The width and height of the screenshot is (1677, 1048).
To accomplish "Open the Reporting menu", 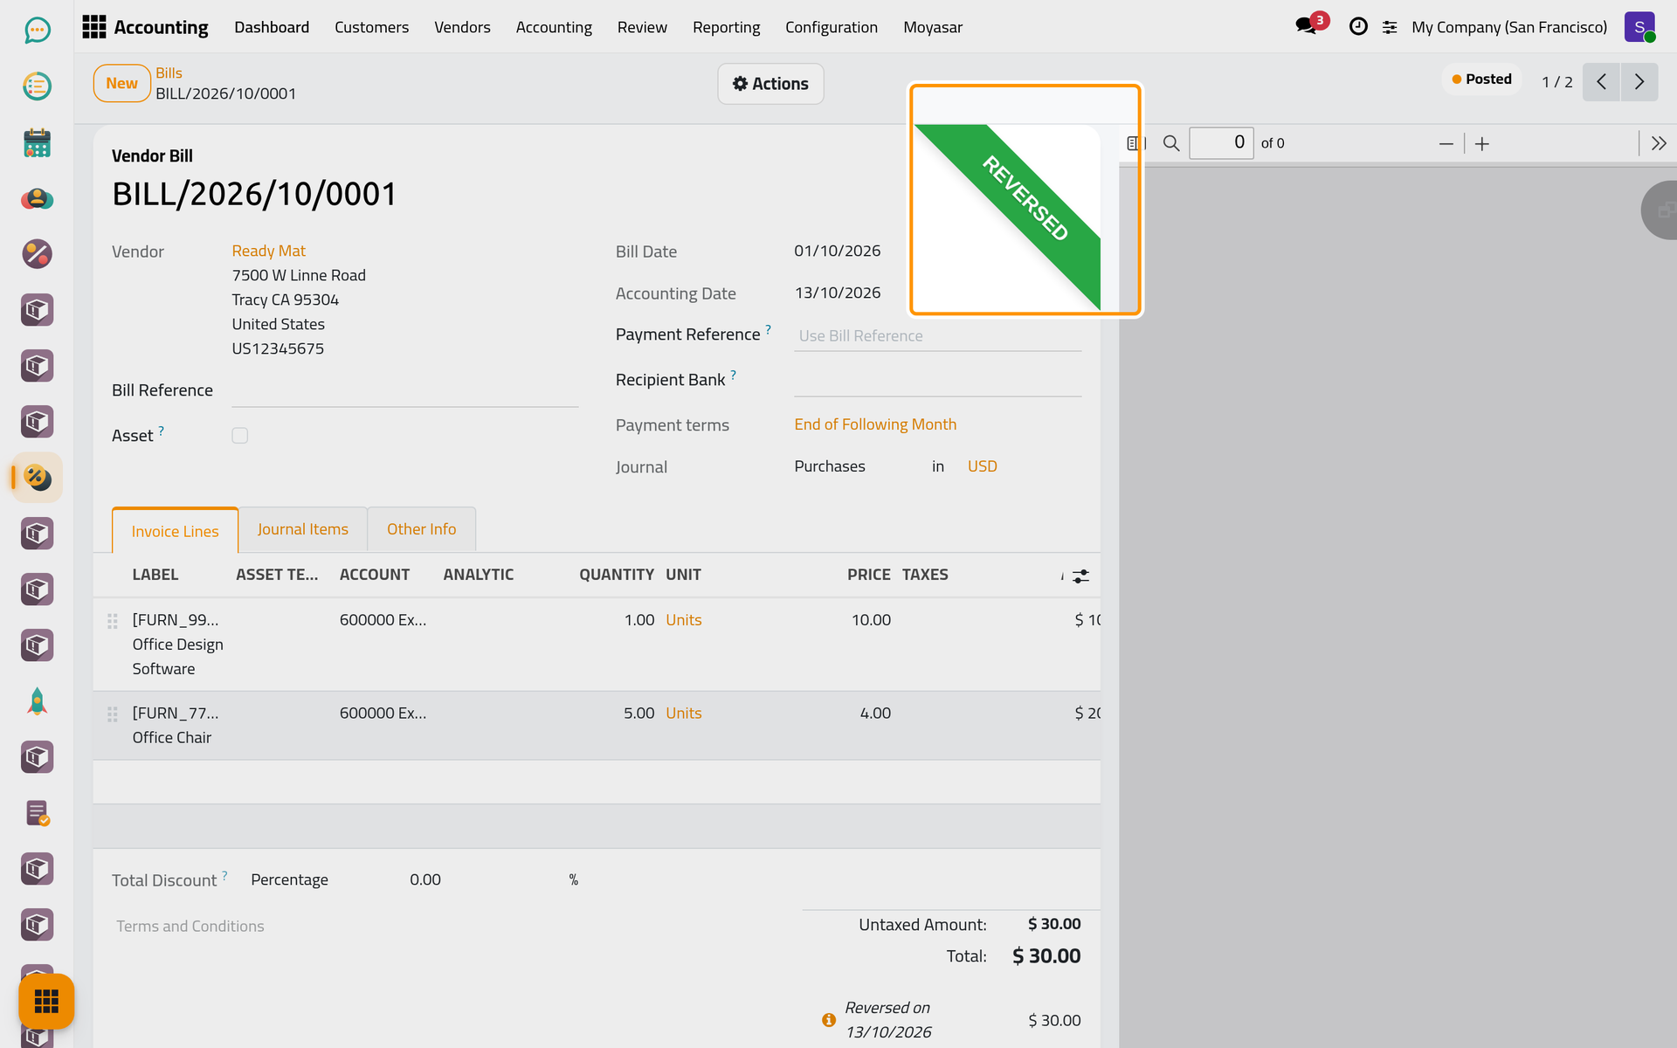I will (x=726, y=27).
